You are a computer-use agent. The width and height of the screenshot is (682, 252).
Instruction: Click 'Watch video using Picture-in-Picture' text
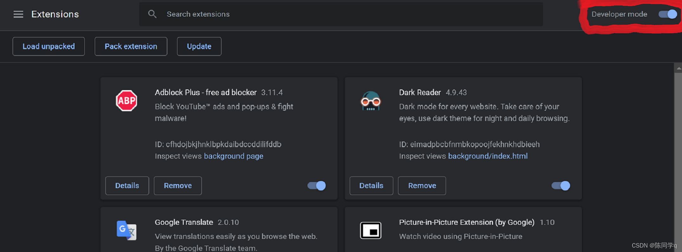tap(460, 236)
